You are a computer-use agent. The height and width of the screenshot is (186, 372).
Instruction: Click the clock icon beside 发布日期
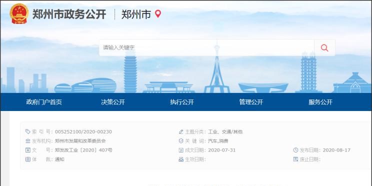[295, 150]
